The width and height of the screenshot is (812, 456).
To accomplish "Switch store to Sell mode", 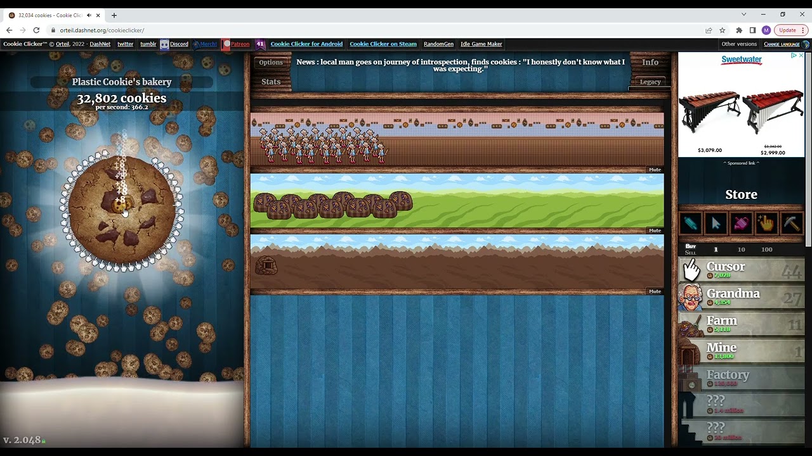I will point(691,253).
